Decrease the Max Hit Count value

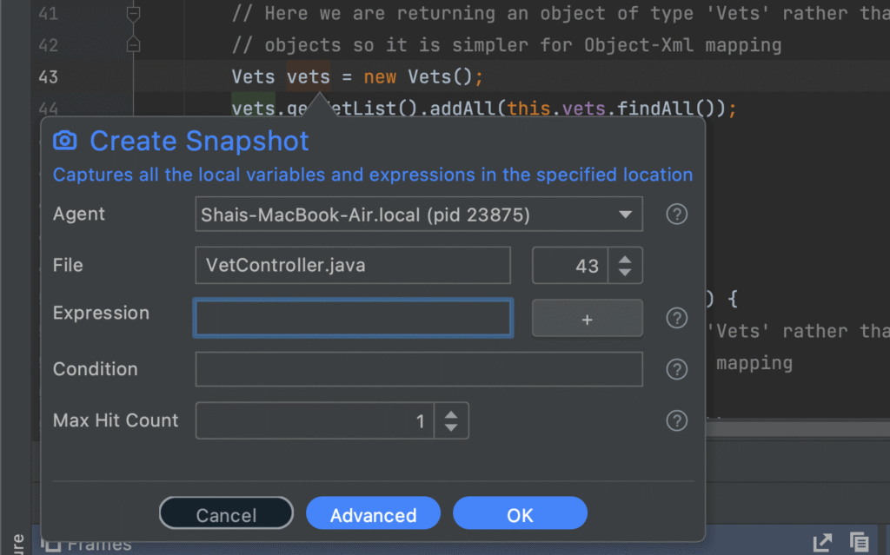[x=450, y=427]
